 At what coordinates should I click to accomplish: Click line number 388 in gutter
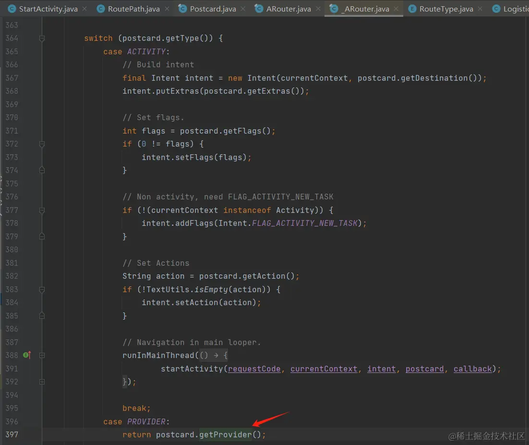[x=12, y=355]
